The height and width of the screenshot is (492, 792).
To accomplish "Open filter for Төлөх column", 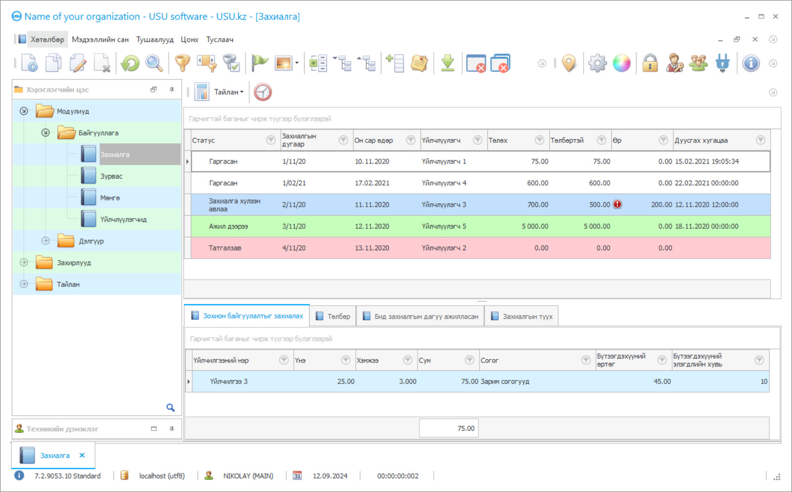I will coord(539,140).
